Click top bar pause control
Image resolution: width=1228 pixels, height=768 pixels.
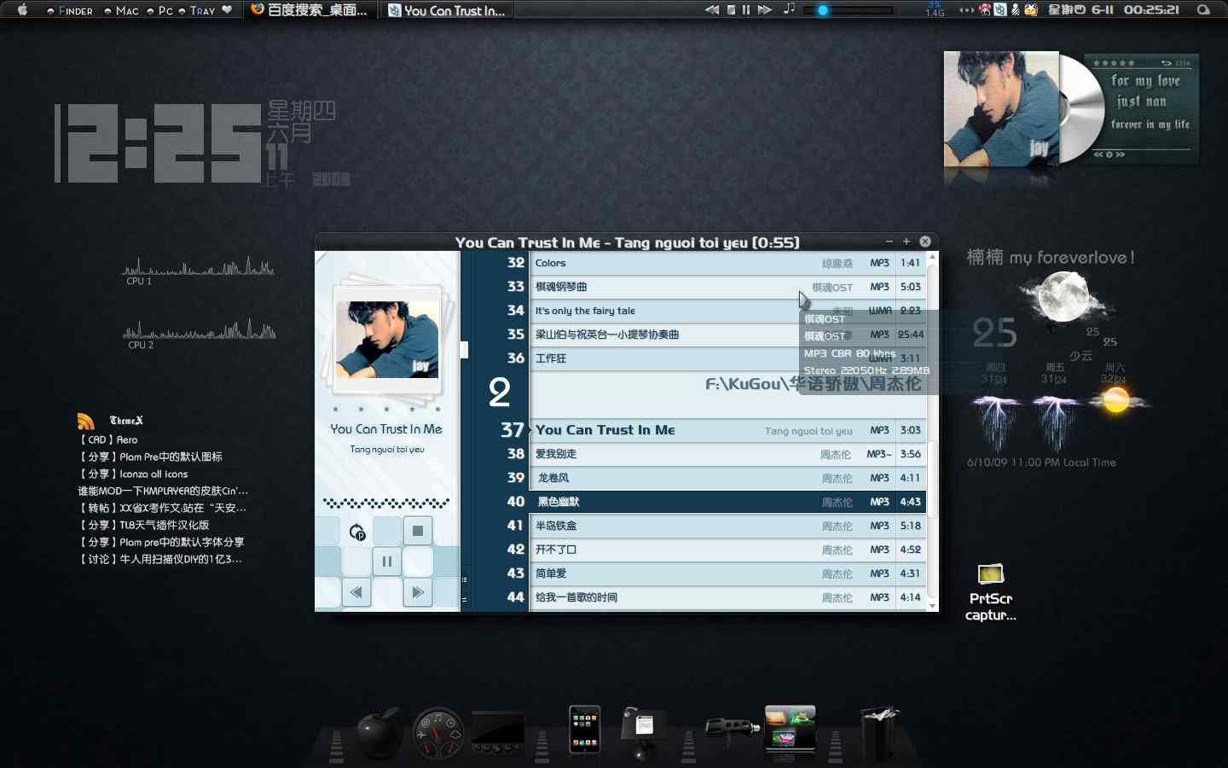click(746, 10)
